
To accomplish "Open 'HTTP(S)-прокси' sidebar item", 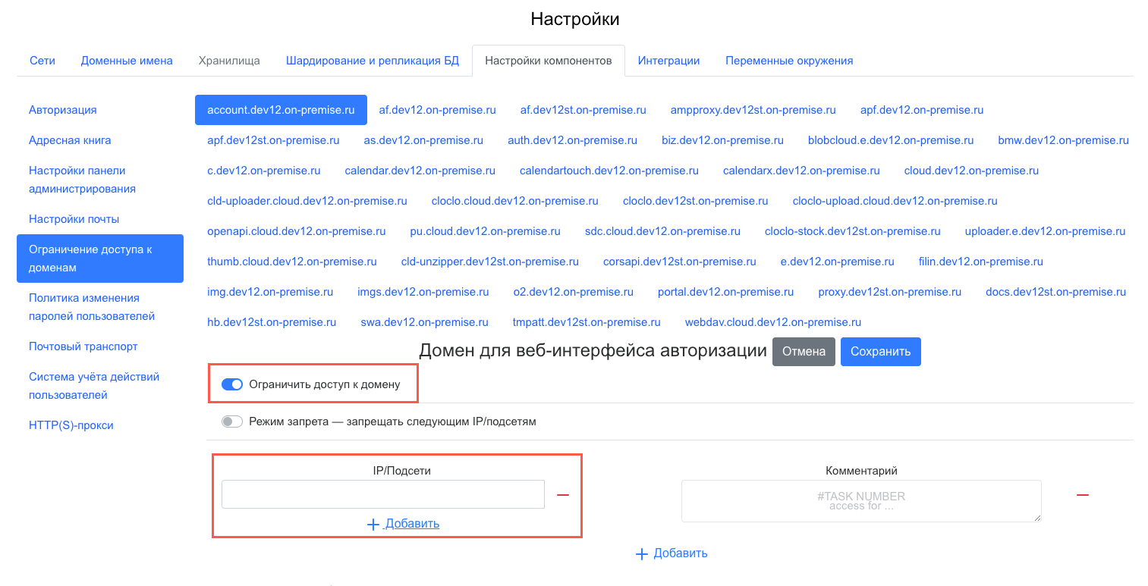I will coord(71,425).
